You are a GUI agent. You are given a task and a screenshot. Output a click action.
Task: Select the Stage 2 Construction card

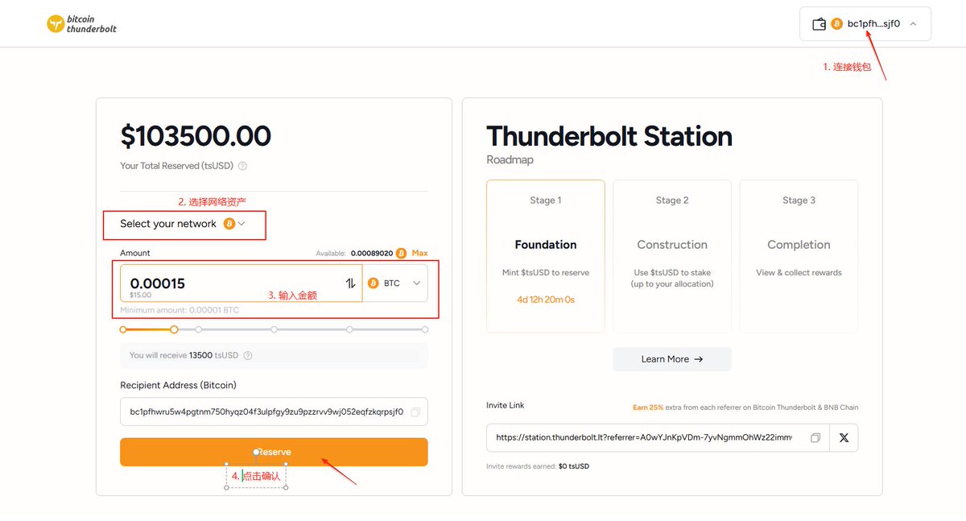(672, 256)
